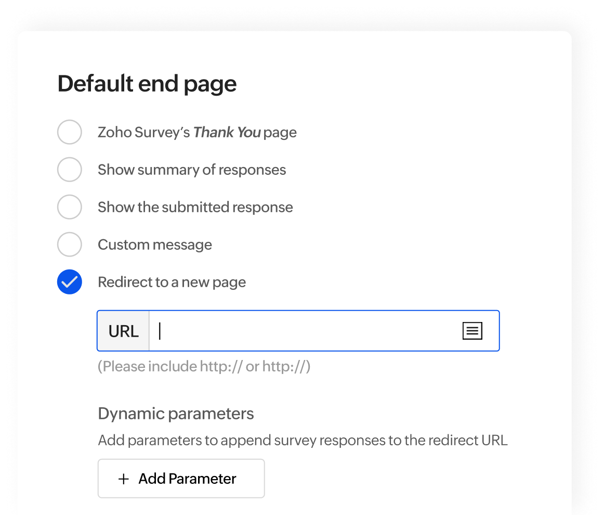Deselect the Redirect to a new page radio
The image size is (604, 515).
pyautogui.click(x=69, y=282)
